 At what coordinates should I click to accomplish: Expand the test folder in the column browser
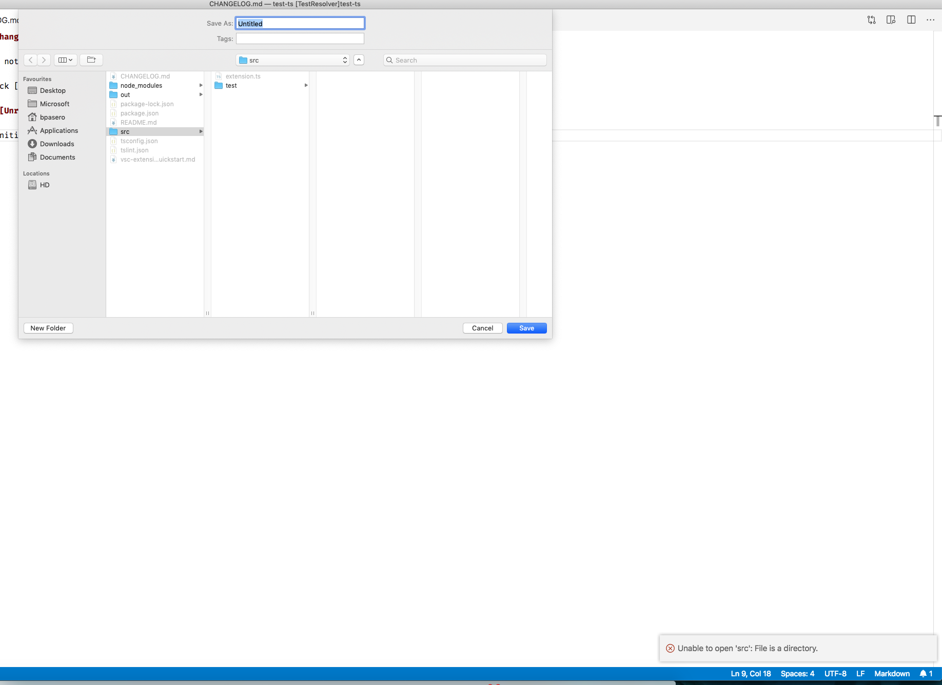306,86
